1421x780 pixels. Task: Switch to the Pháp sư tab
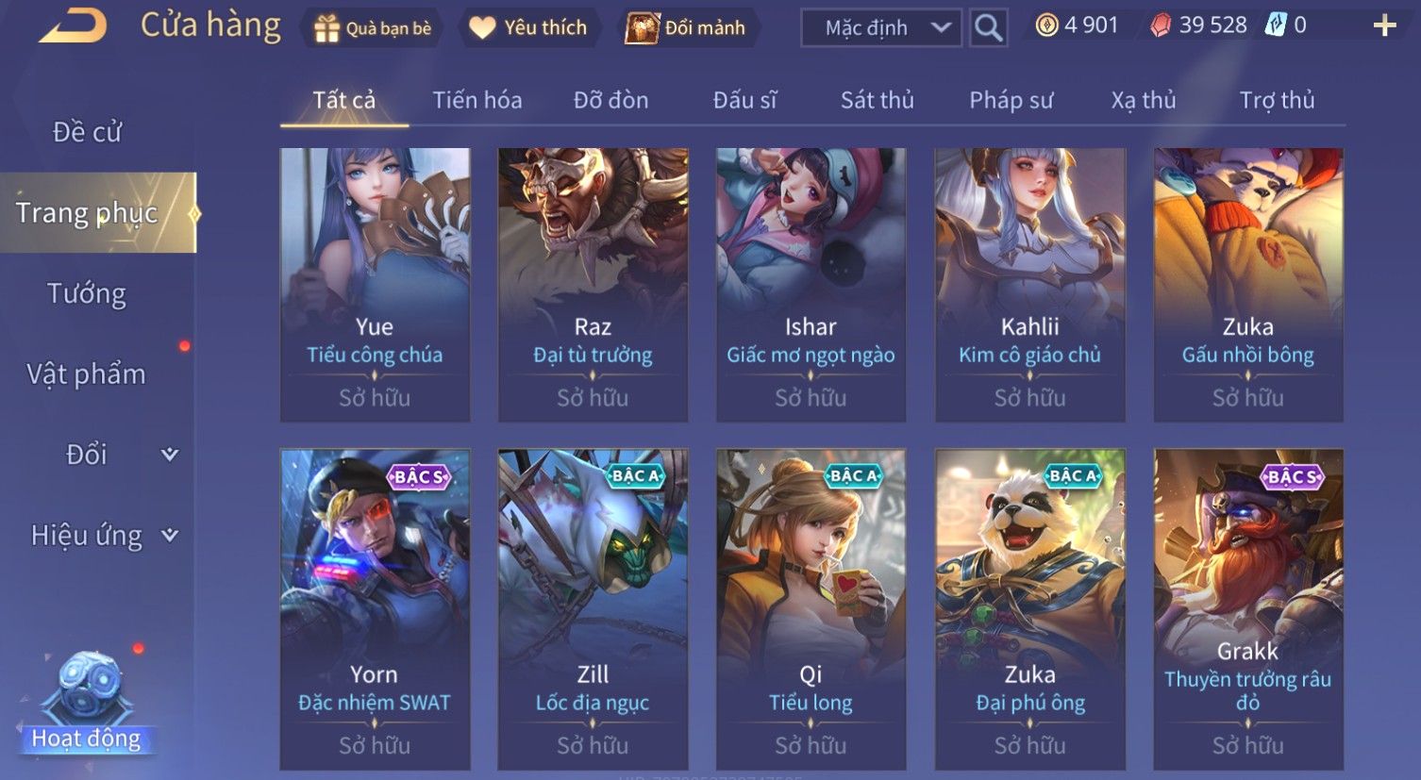(1011, 100)
